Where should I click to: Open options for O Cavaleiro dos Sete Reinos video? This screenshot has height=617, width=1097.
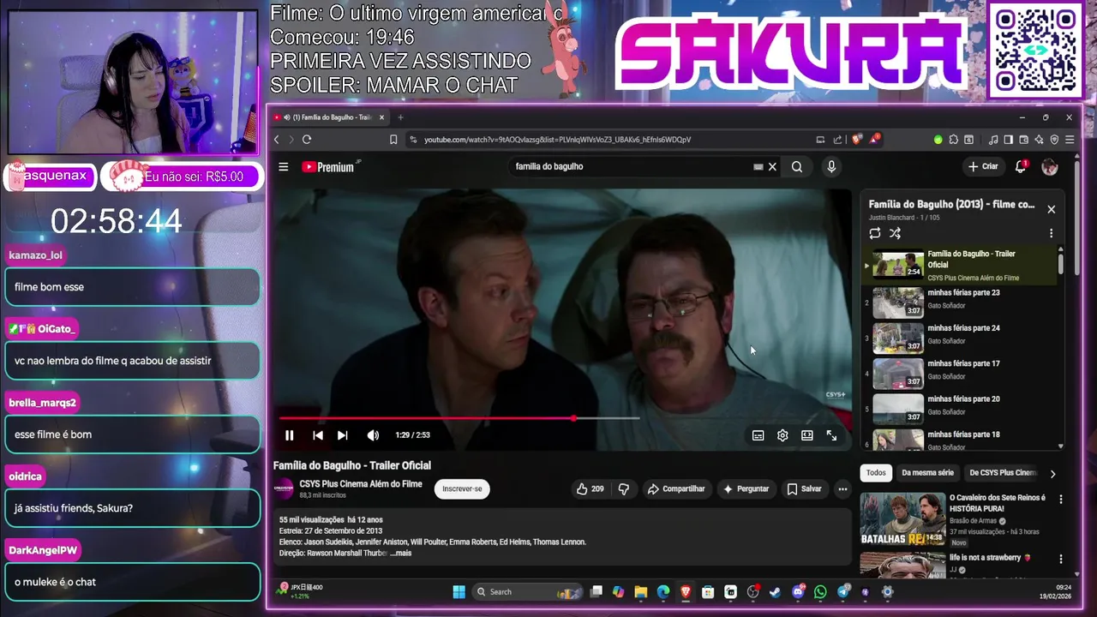[x=1060, y=499]
